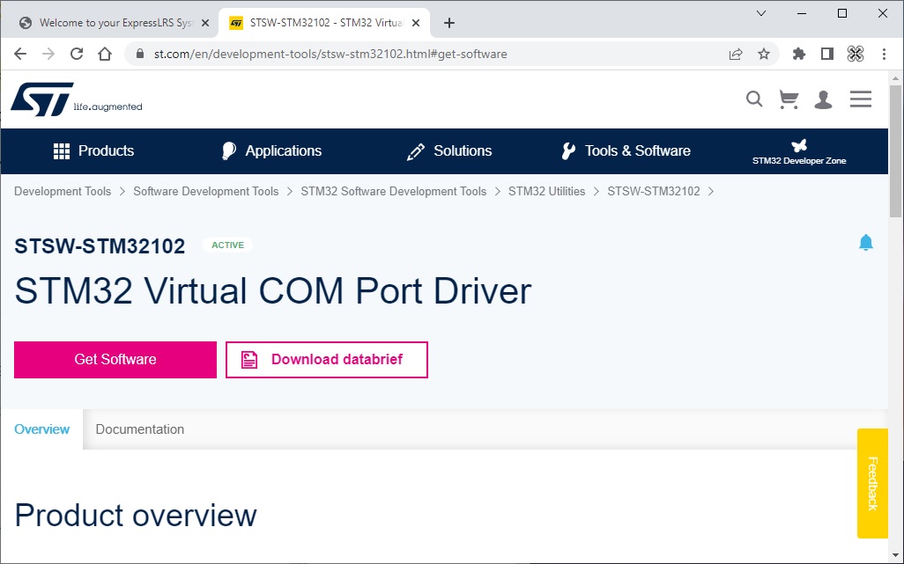Click the share page icon in address bar
The height and width of the screenshot is (564, 904).
click(x=736, y=54)
